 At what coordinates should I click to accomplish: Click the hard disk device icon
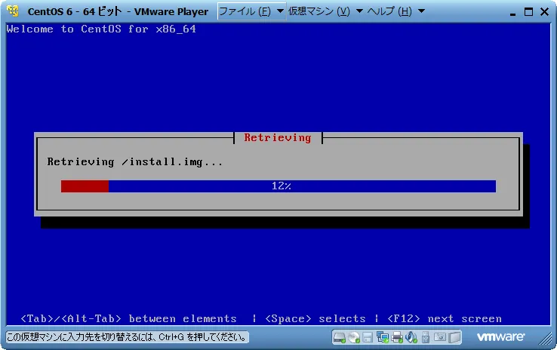coord(340,337)
